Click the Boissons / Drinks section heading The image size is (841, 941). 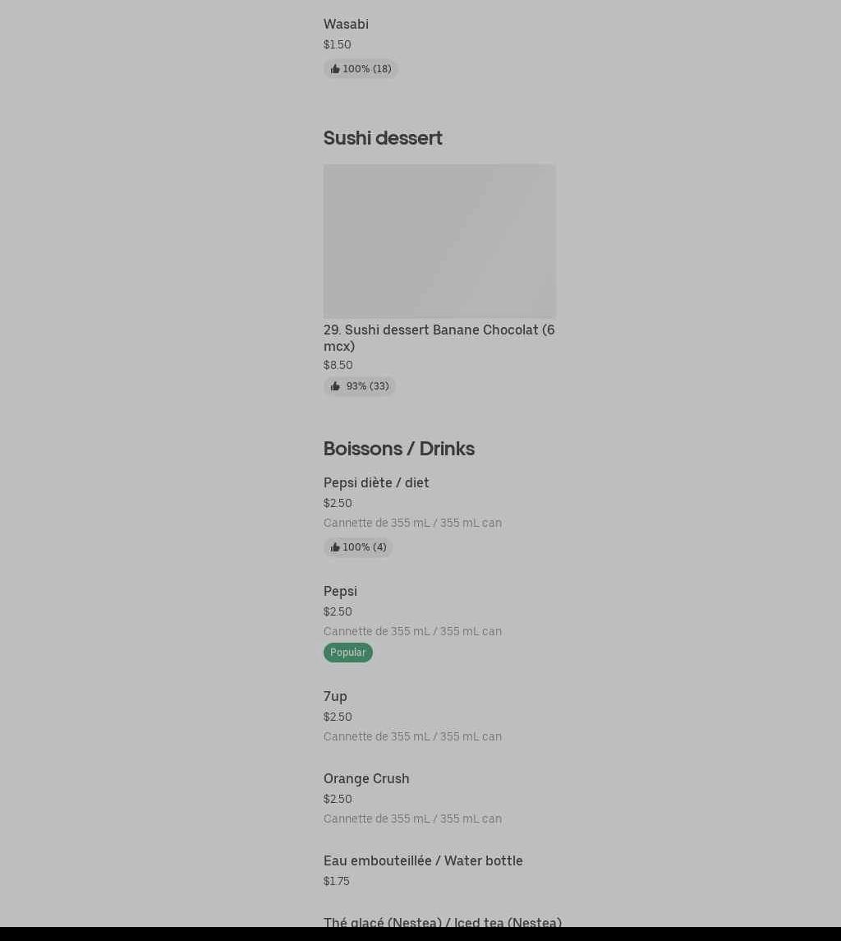coord(398,449)
